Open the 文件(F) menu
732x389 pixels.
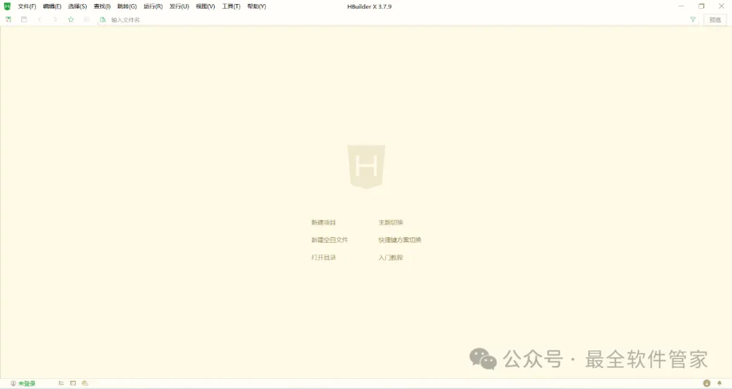click(x=26, y=7)
